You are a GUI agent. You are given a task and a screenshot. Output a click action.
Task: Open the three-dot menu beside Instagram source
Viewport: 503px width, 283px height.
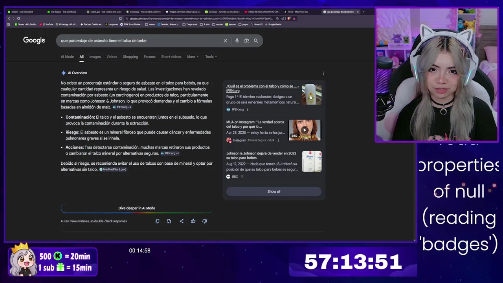(278, 140)
